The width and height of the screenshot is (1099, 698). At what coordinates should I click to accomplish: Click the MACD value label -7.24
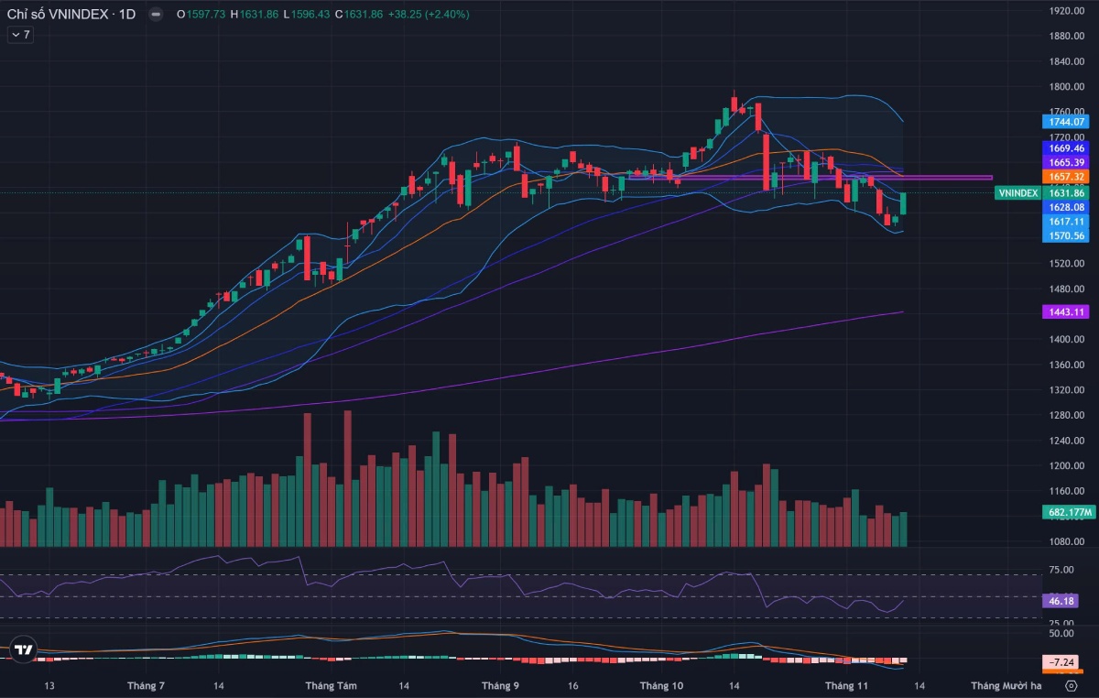1062,661
